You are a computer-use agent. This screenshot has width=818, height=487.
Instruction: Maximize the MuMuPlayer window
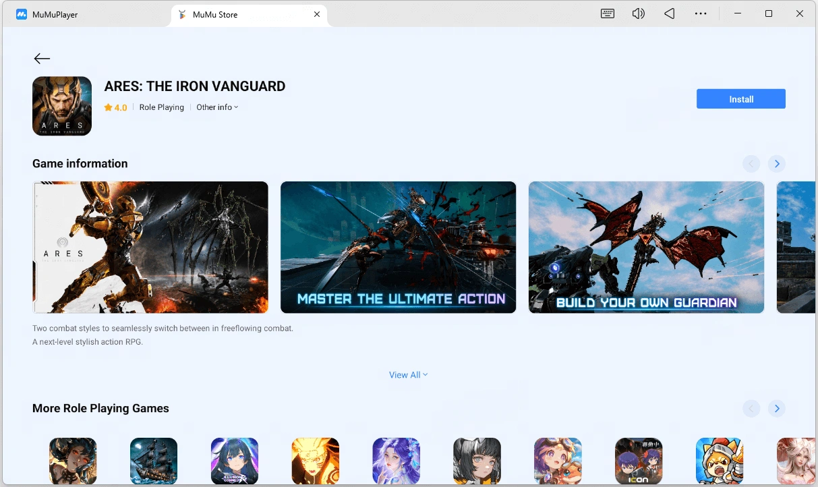(768, 13)
